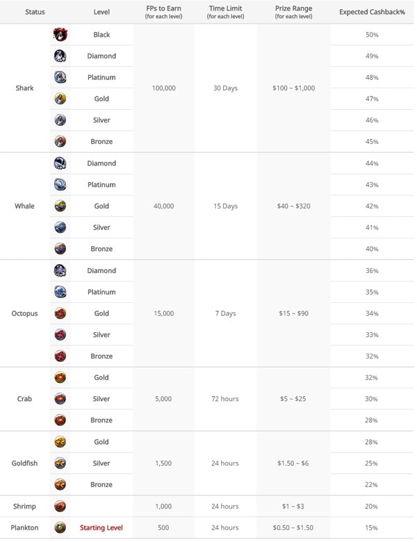Click the 50% cashback value for Black
Viewport: 417px width, 542px height.
coord(372,35)
